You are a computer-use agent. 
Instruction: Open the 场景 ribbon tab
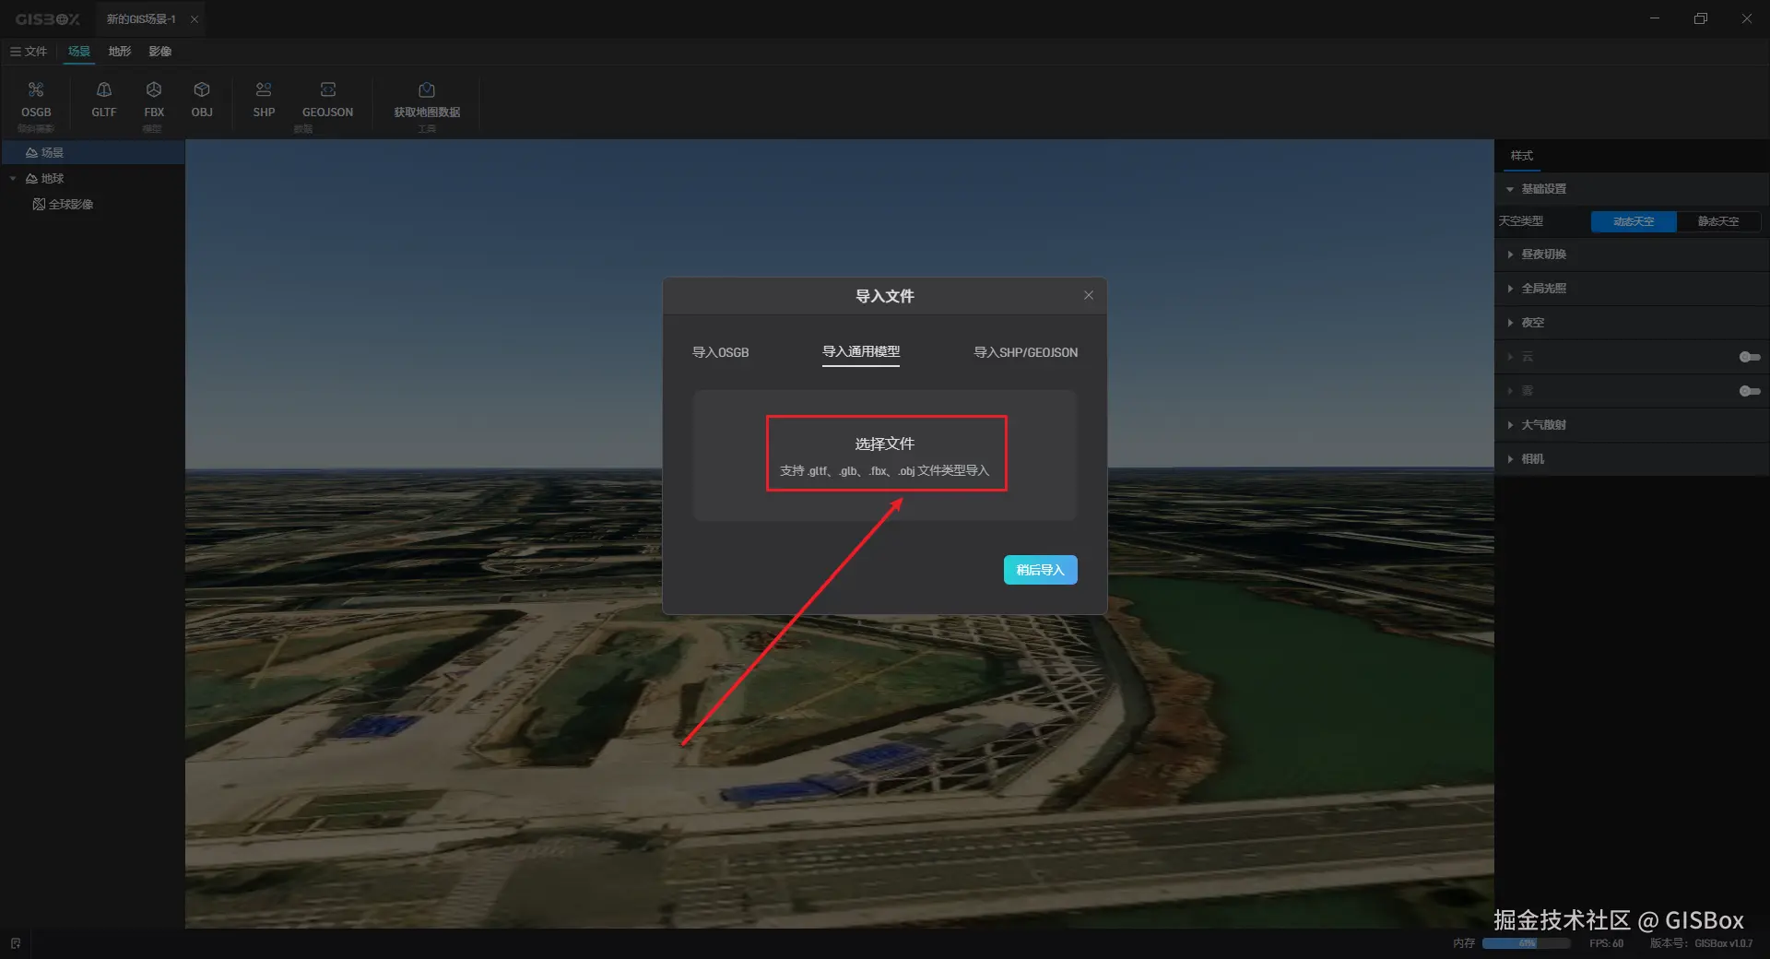click(x=79, y=52)
